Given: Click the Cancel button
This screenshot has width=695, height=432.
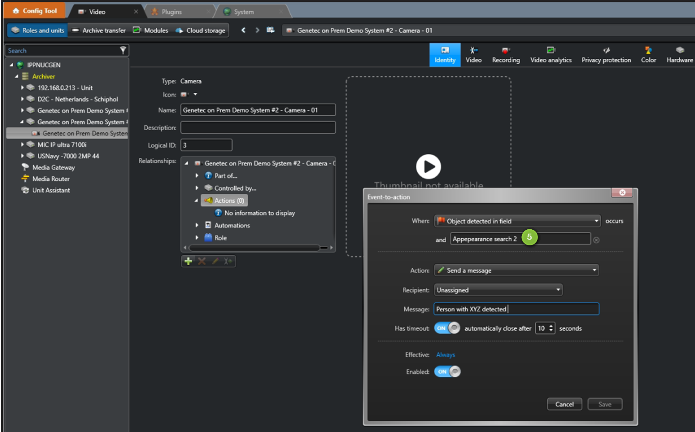Looking at the screenshot, I should (564, 404).
